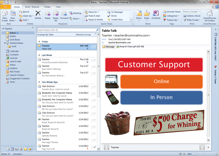Click the Rules icon
Image resolution: width=219 pixels, height=156 pixels.
(147, 15)
